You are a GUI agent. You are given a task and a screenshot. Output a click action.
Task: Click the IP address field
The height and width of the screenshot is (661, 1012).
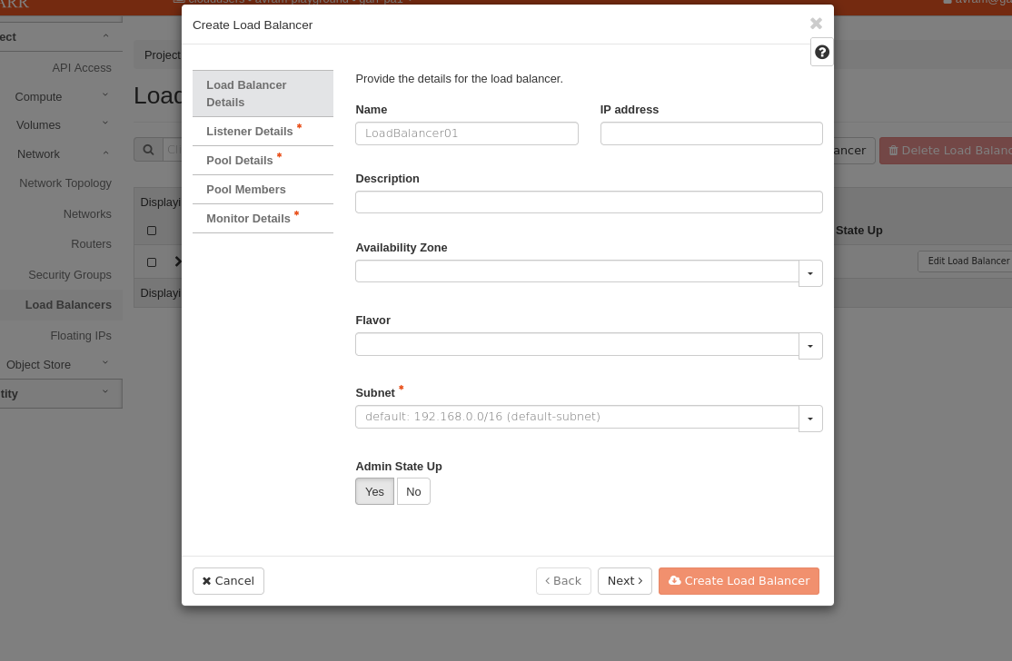[711, 133]
